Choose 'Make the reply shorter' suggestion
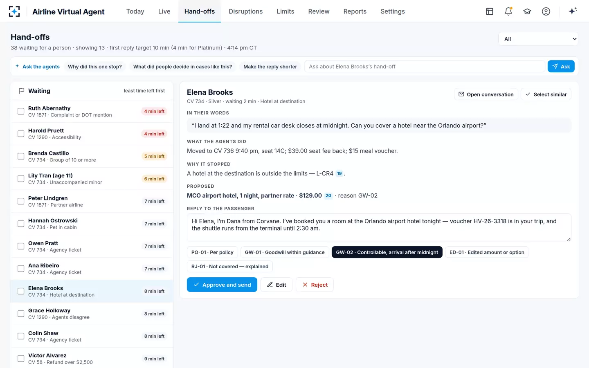Screen dimensions: 589x368 270,67
